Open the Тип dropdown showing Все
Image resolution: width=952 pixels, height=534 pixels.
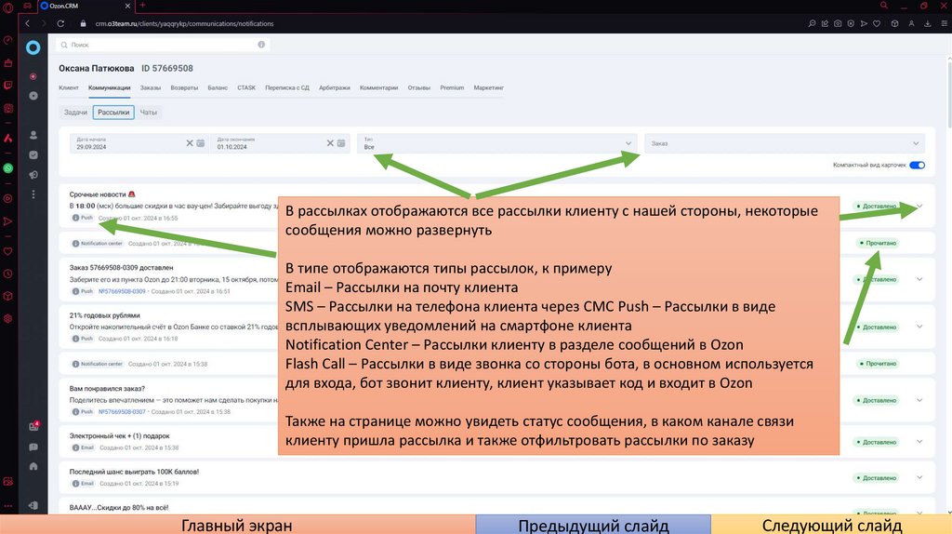coord(497,143)
